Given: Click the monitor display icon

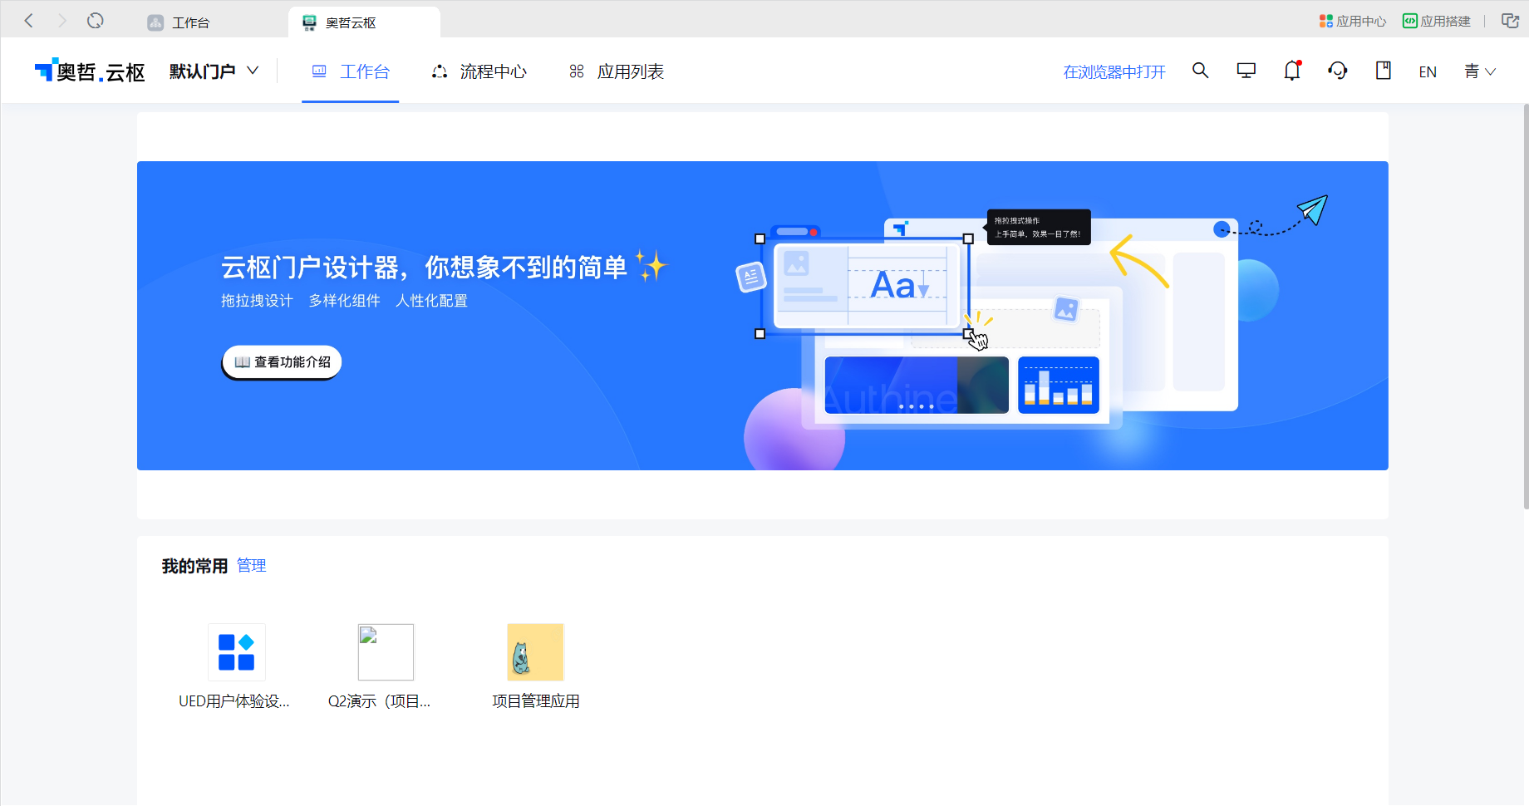Looking at the screenshot, I should (1246, 71).
